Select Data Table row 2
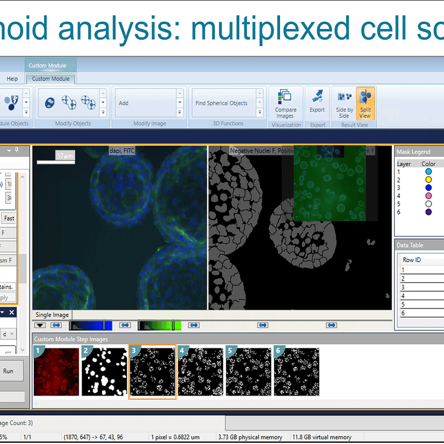444x444 pixels. (422, 278)
